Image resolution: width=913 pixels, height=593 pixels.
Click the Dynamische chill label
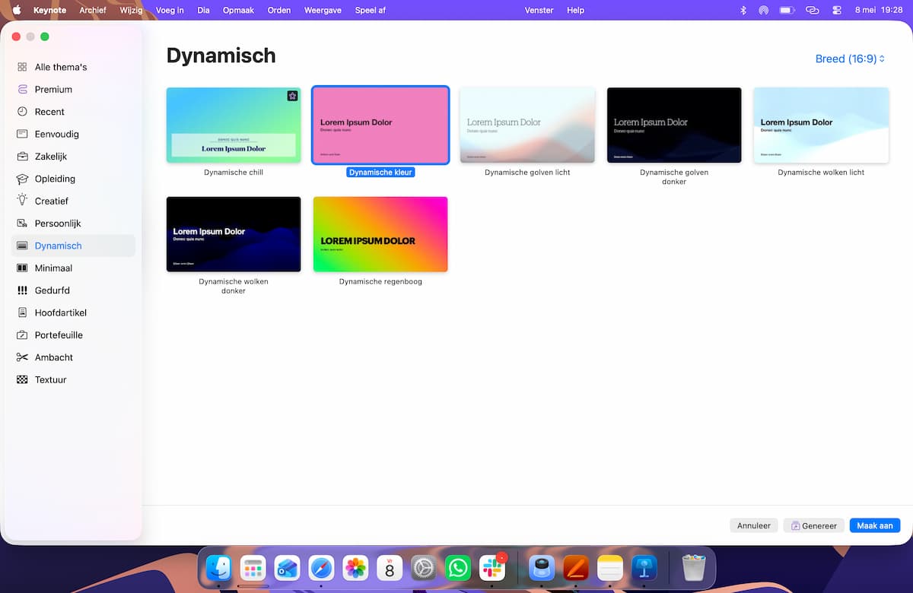234,173
